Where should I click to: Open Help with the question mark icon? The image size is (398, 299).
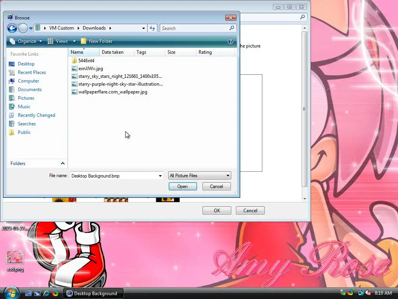[230, 41]
